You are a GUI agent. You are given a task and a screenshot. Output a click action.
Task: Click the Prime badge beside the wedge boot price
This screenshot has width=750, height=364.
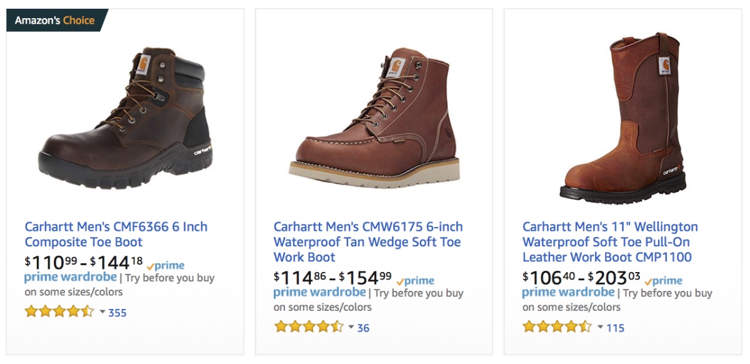416,280
